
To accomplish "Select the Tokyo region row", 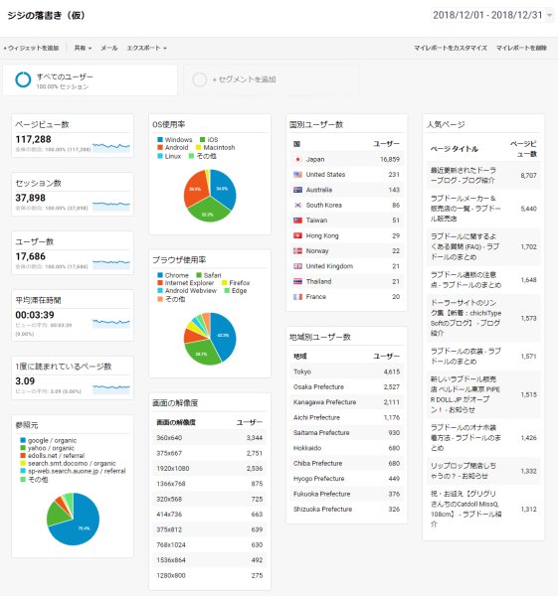I will click(x=346, y=372).
